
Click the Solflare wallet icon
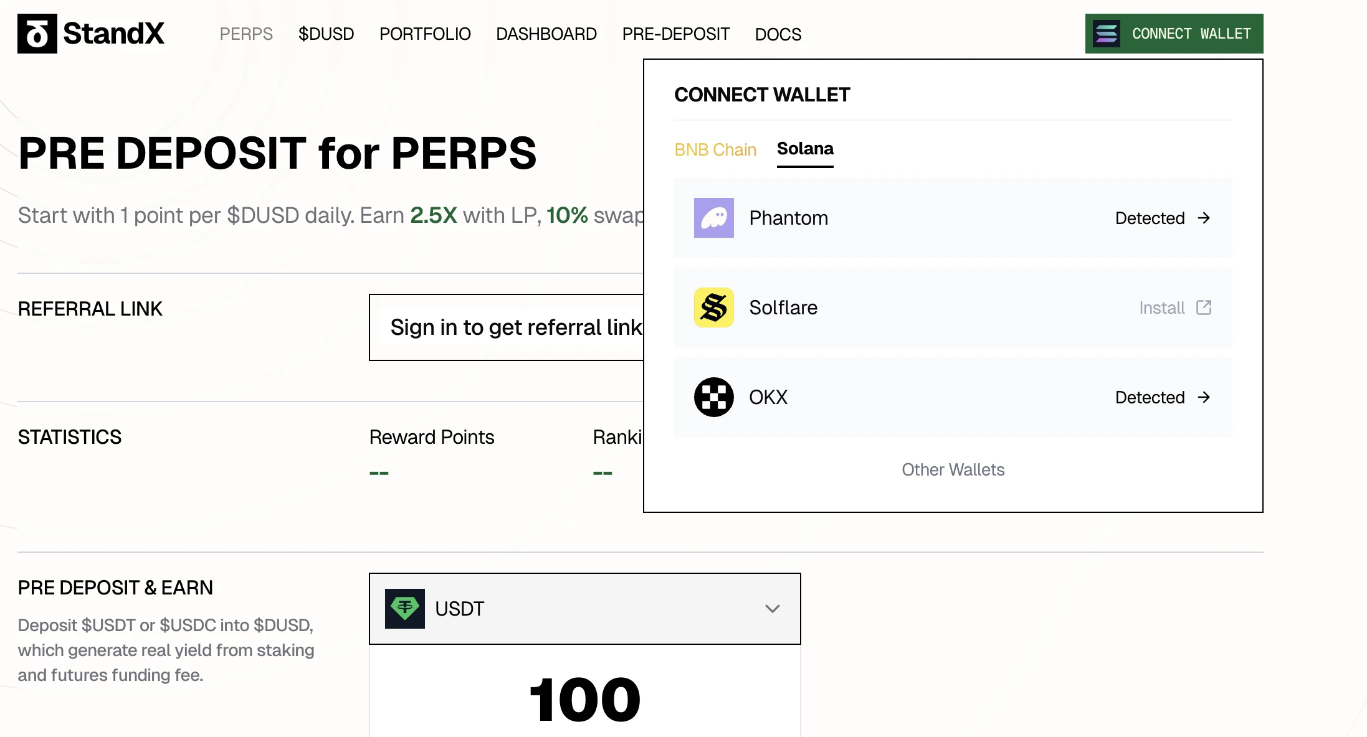pos(713,307)
